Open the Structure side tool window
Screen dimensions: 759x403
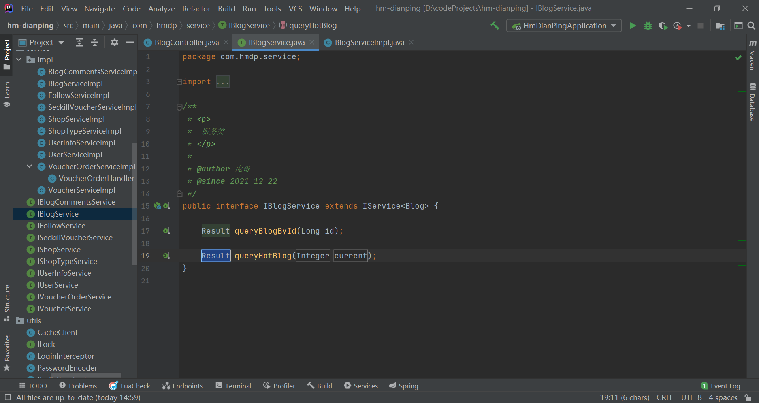coord(7,303)
